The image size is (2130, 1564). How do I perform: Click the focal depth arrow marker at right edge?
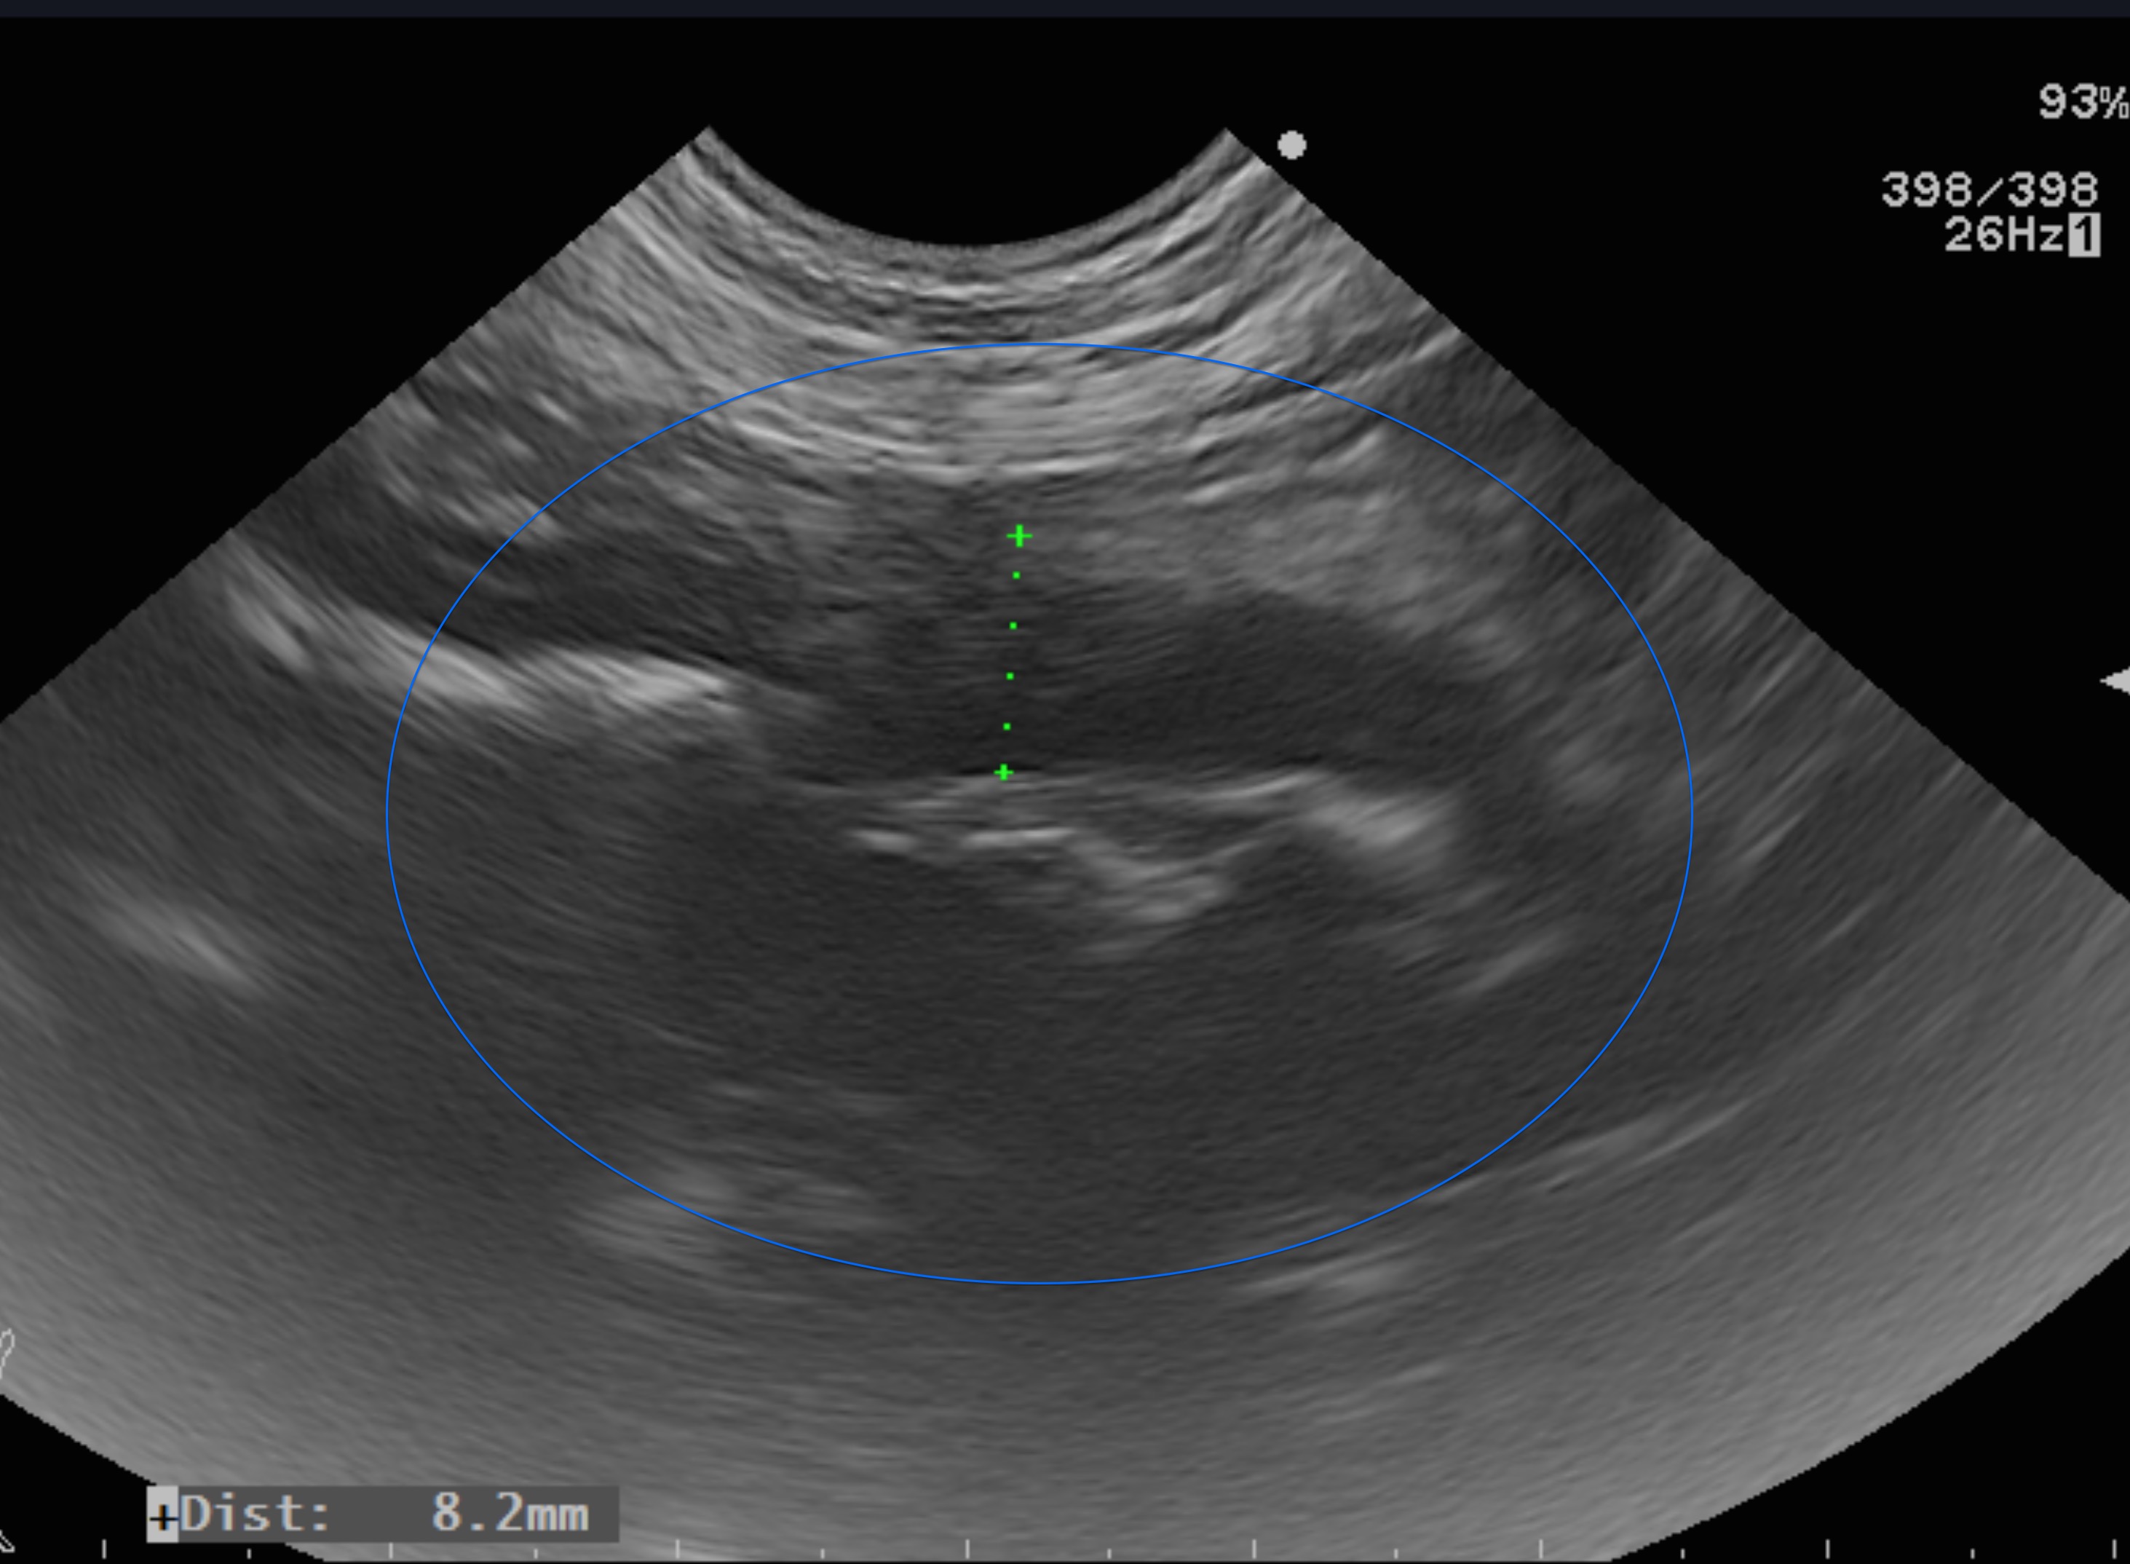click(x=2116, y=681)
